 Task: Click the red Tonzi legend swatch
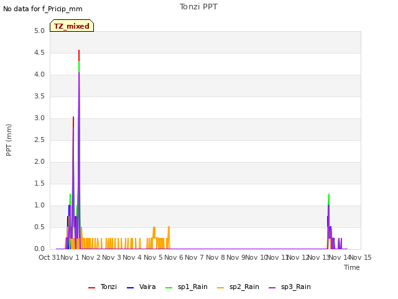(91, 288)
